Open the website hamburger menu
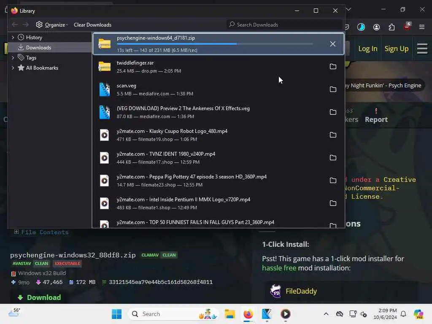 (422, 49)
